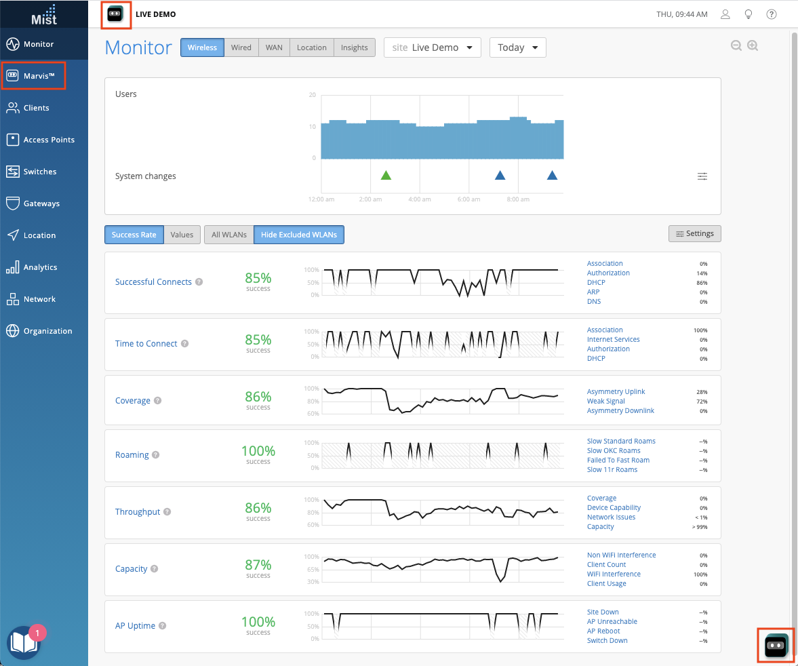Screen dimensions: 798x666
Task: Open the Roaming metric link
Action: click(132, 454)
